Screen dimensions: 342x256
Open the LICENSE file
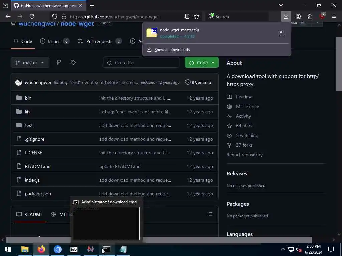(34, 153)
